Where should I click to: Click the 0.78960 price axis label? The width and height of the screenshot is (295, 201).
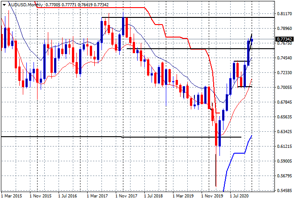click(284, 29)
